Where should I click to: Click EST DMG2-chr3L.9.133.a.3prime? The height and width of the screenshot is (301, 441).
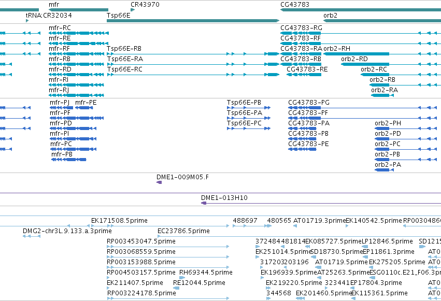[x=32, y=236]
